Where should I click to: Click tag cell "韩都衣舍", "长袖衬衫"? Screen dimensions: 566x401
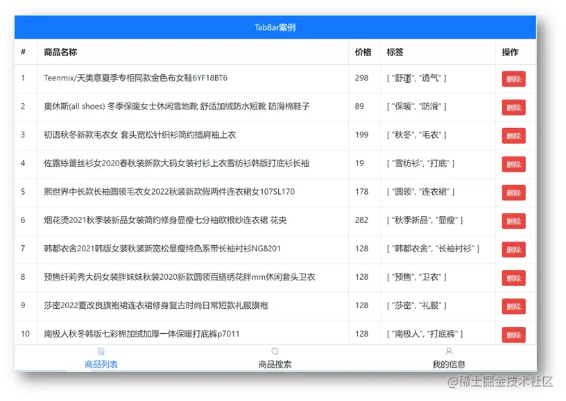click(x=433, y=249)
